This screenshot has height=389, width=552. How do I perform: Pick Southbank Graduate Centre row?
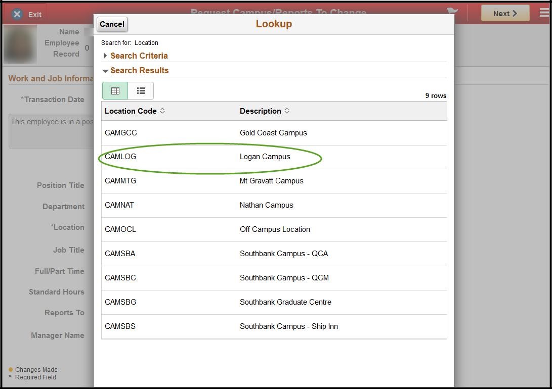click(285, 302)
